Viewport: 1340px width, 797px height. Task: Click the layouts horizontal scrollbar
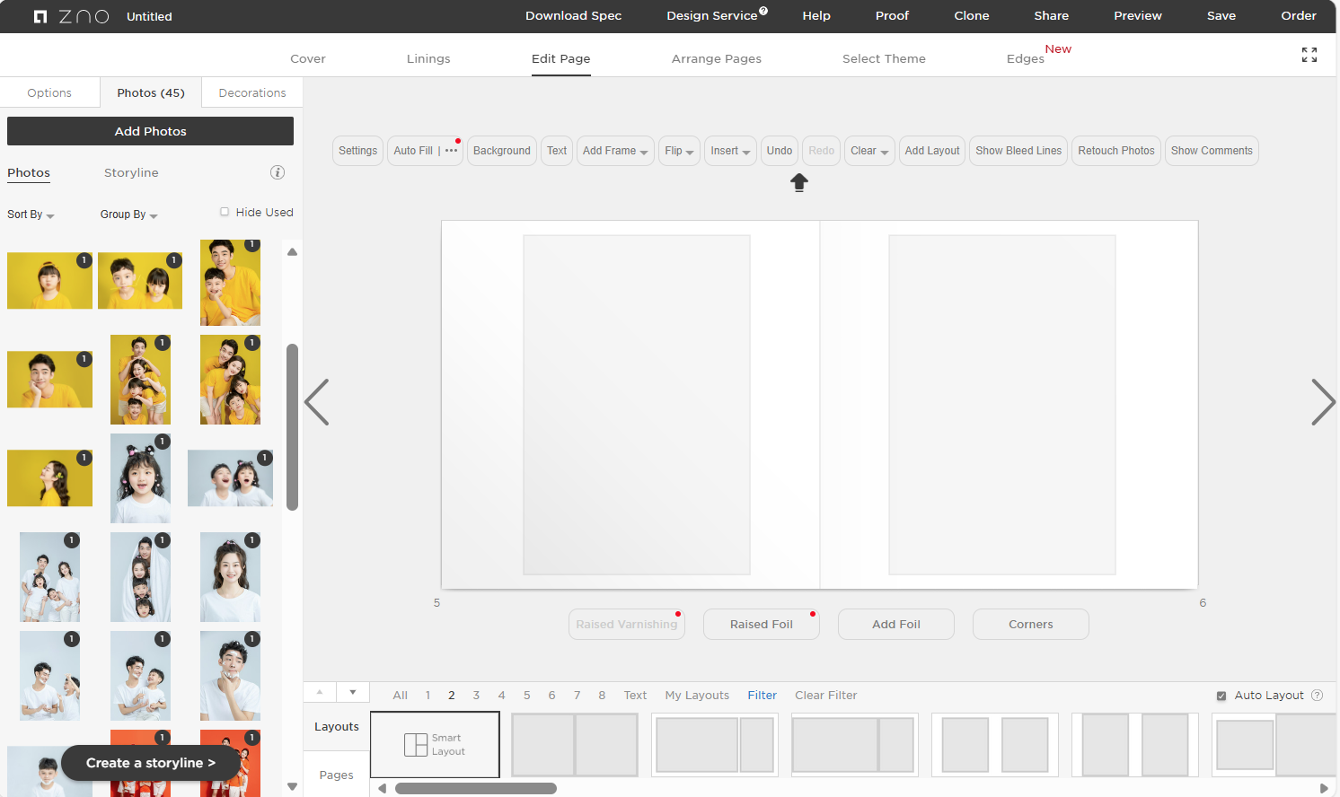click(x=476, y=789)
